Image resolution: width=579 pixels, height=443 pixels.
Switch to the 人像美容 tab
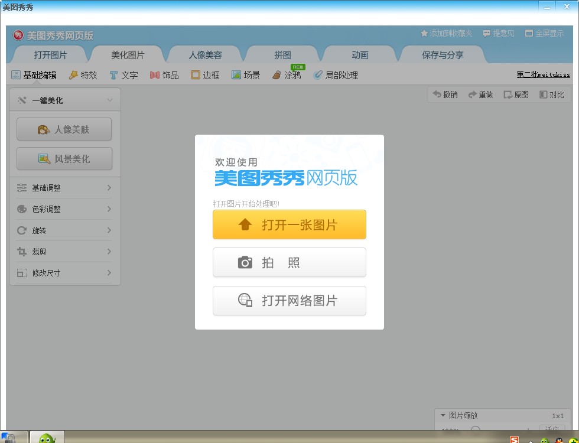(x=205, y=55)
